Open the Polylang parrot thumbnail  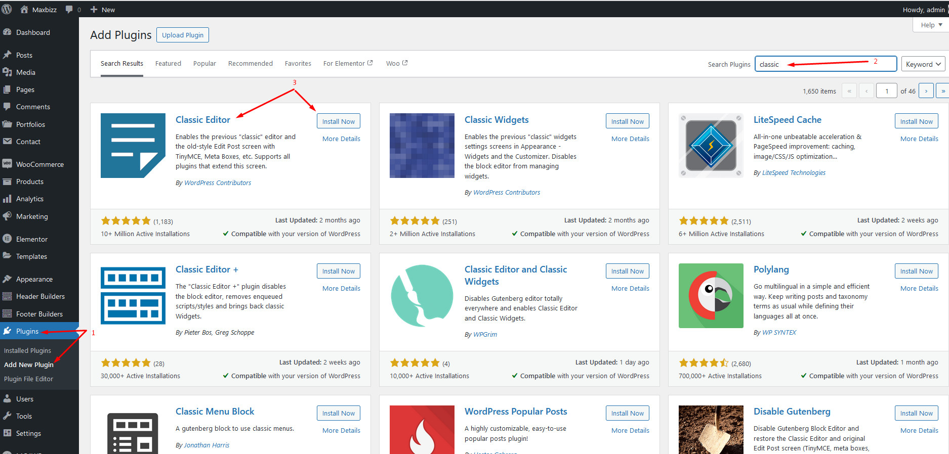[x=711, y=296]
